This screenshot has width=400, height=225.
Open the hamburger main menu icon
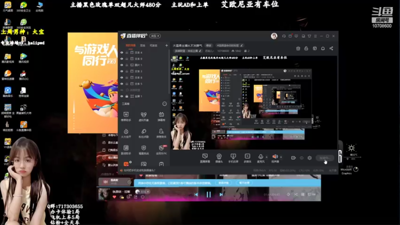pyautogui.click(x=315, y=36)
